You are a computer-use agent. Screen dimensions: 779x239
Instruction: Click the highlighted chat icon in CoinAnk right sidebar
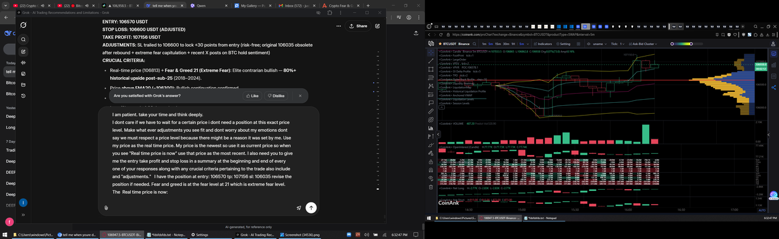tap(774, 54)
